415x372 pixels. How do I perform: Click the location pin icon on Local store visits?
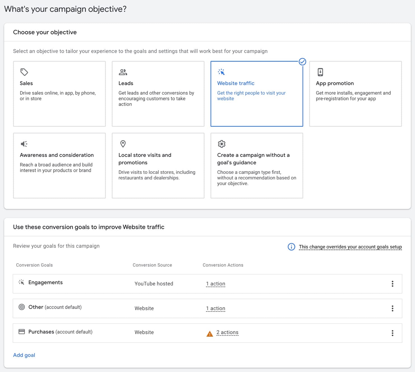[123, 144]
